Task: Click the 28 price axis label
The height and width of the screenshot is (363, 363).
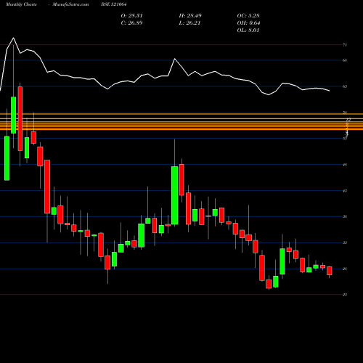Action: [x=345, y=269]
